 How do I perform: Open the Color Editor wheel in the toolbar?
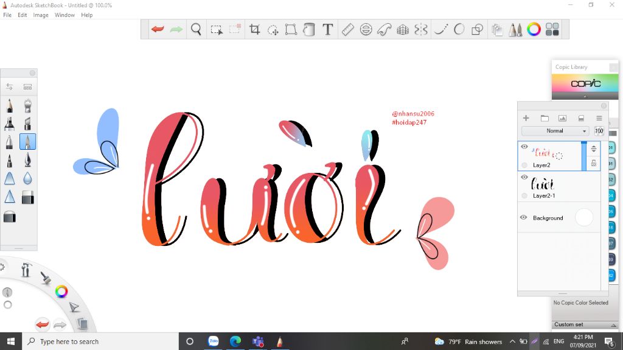pyautogui.click(x=534, y=29)
